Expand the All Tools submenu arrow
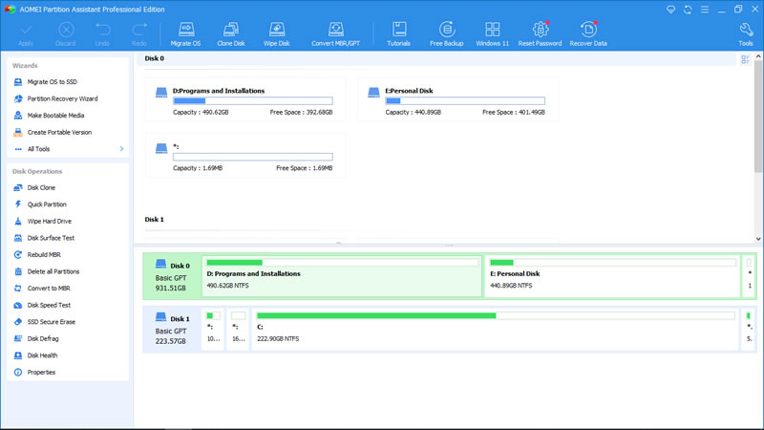 (x=121, y=149)
